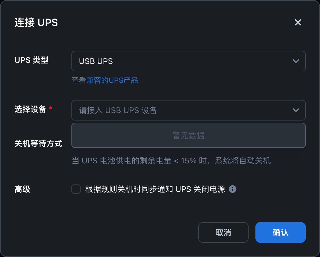The image size is (320, 257).
Task: Open the 兼容的UPS产品 link
Action: pyautogui.click(x=112, y=80)
